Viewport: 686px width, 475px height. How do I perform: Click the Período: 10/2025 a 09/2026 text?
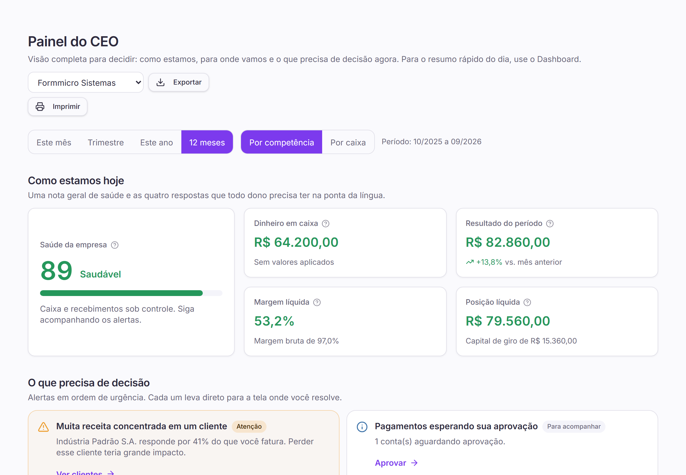pos(432,142)
